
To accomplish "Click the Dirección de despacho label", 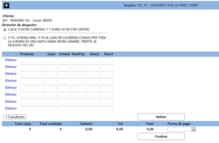I will (x=20, y=25).
